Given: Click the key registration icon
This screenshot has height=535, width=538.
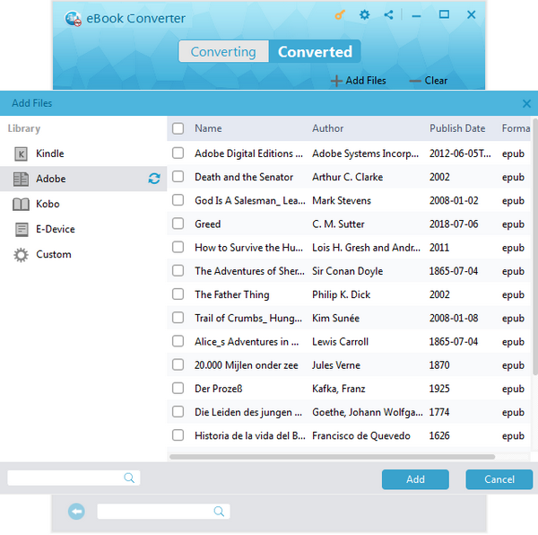Looking at the screenshot, I should coord(339,15).
